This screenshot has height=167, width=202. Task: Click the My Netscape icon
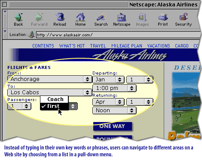[122, 19]
